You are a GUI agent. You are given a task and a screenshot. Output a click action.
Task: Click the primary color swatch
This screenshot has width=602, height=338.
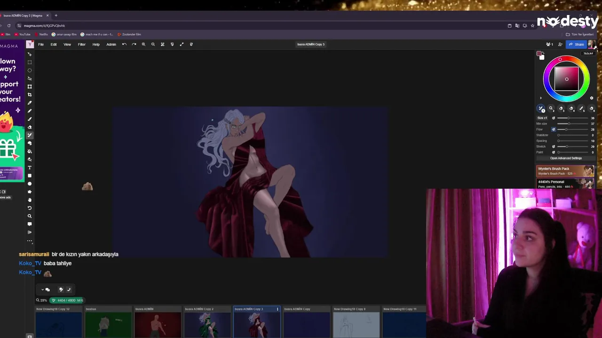539,54
